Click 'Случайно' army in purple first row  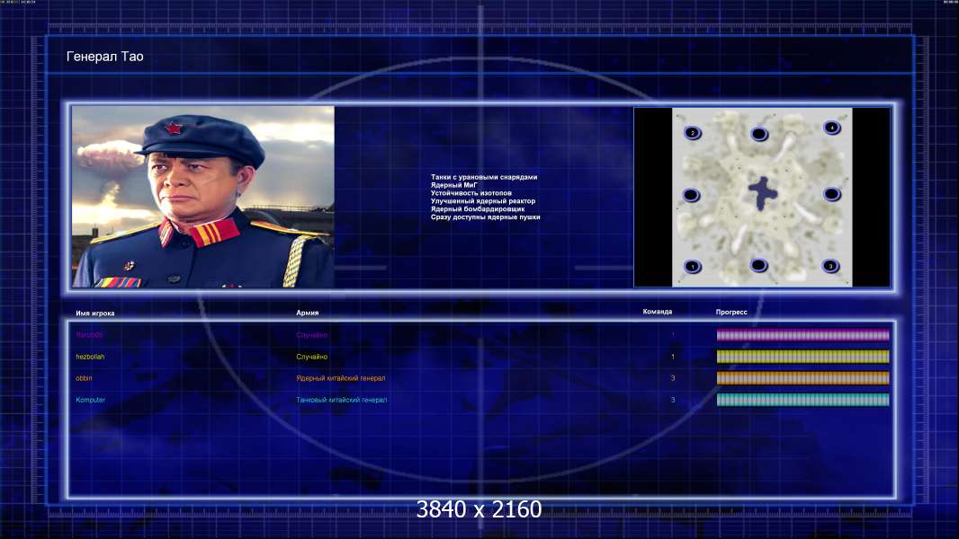click(x=311, y=335)
